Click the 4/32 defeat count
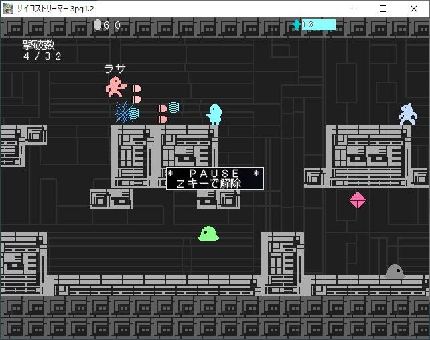The image size is (430, 340). coord(42,56)
